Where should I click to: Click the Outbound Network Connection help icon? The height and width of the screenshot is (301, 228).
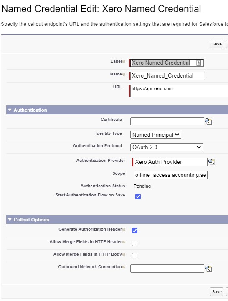point(124,267)
